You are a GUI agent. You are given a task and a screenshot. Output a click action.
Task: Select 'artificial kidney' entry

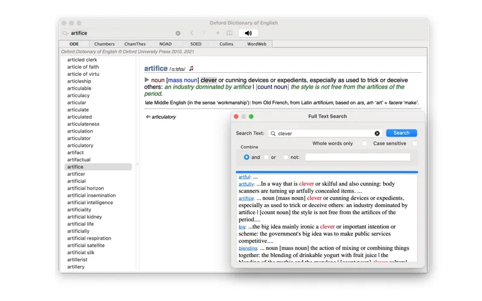click(84, 217)
